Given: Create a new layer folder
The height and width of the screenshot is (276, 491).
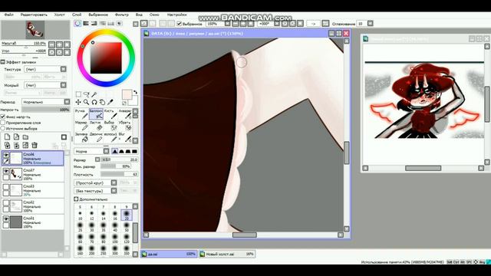Looking at the screenshot, I should click(x=25, y=137).
